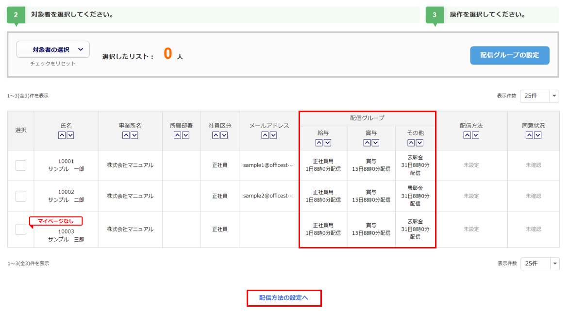This screenshot has height=313, width=569.
Task: Go to 配信方法の設定へ link
Action: pos(284,297)
